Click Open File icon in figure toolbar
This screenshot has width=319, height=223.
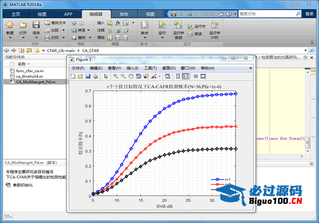coord(80,76)
